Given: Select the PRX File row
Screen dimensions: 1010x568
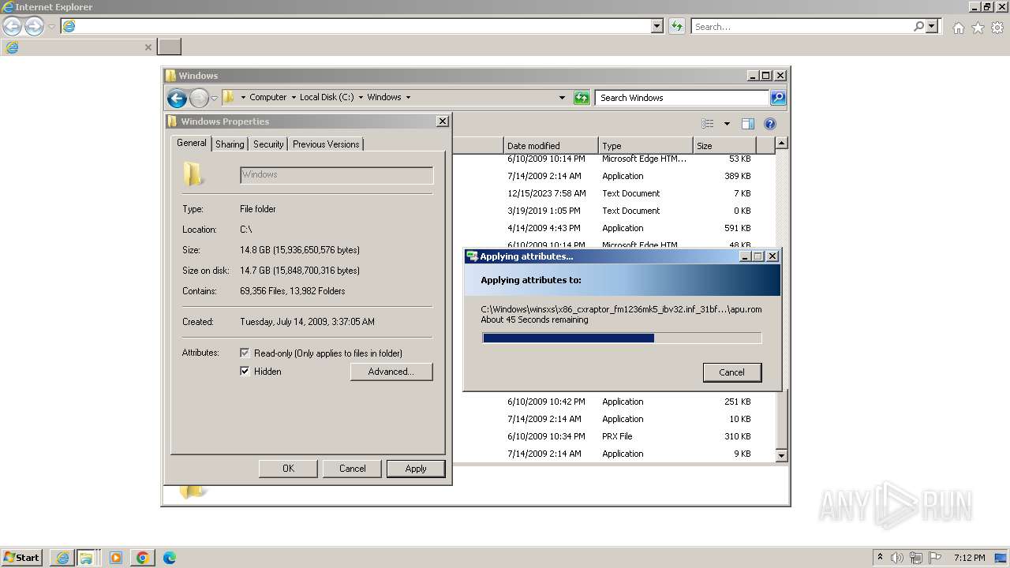Looking at the screenshot, I should coord(615,436).
